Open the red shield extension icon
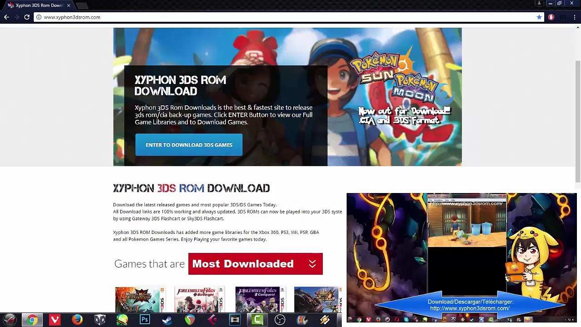581x327 pixels. [551, 17]
